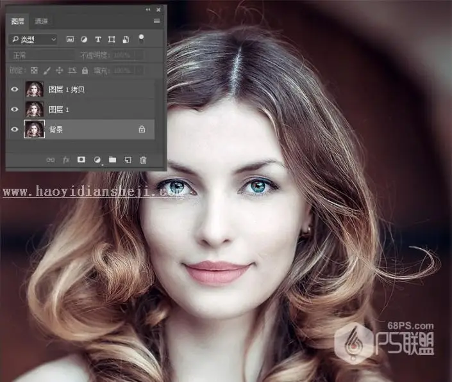
Task: Click the 不透明度 opacity value field
Action: point(124,54)
